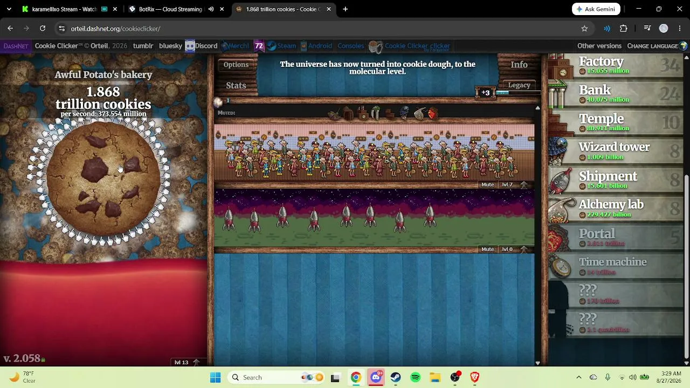Buy an Alchemy lab building

point(616,208)
